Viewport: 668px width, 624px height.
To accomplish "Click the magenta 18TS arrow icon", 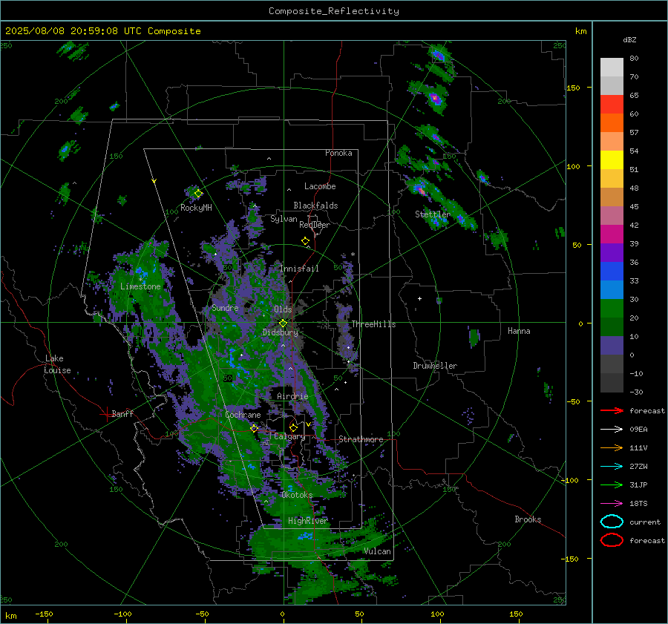I will (612, 504).
